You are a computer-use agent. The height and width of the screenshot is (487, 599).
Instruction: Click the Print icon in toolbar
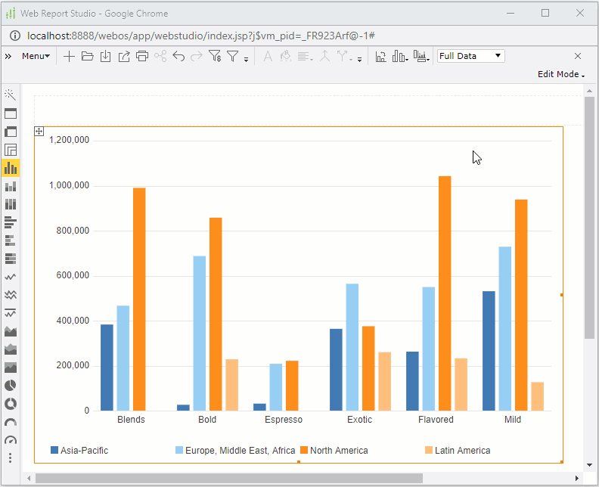click(141, 56)
